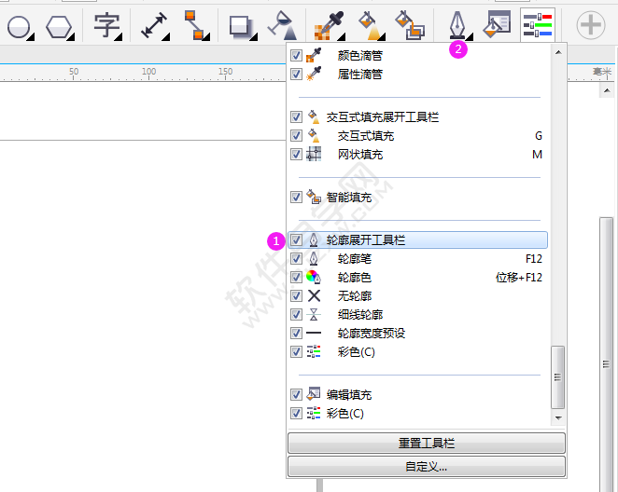Click the 网状填充 mesh icon
Image resolution: width=618 pixels, height=492 pixels.
click(314, 154)
